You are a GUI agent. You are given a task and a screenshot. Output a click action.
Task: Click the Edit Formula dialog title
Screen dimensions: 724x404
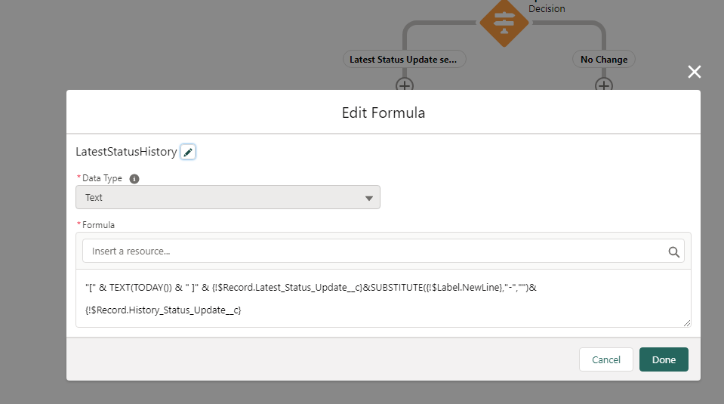(384, 113)
